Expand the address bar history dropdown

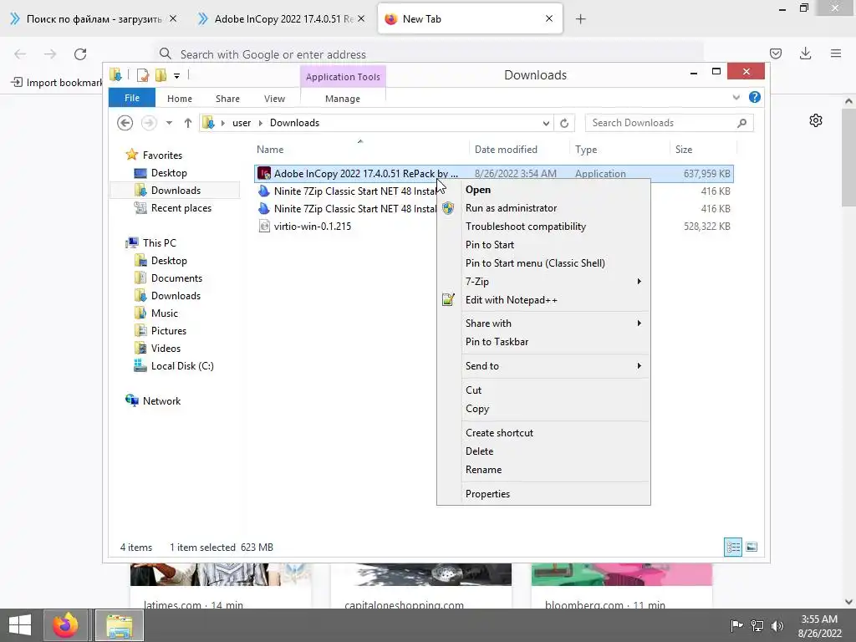(x=546, y=123)
